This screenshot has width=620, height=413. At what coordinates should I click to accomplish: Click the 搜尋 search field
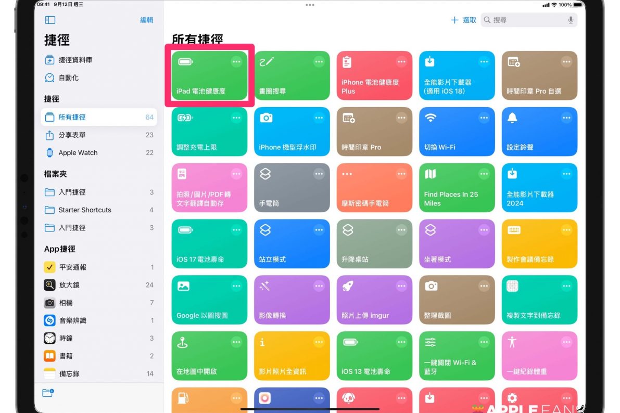pyautogui.click(x=526, y=20)
